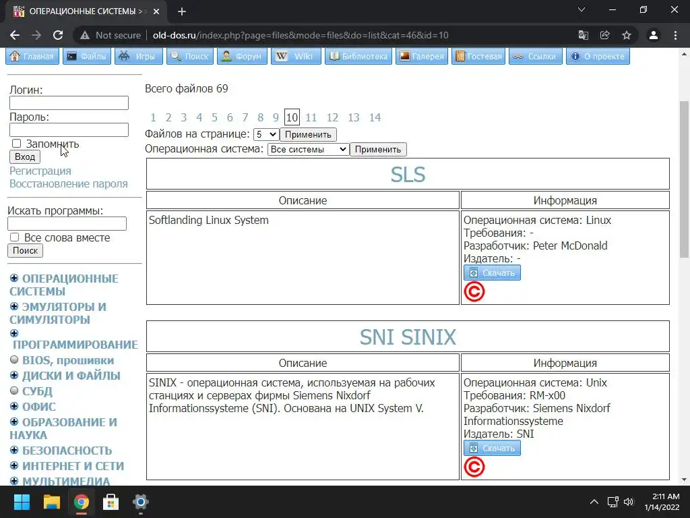Focus the Логин input field
This screenshot has height=518, width=690.
pos(69,103)
